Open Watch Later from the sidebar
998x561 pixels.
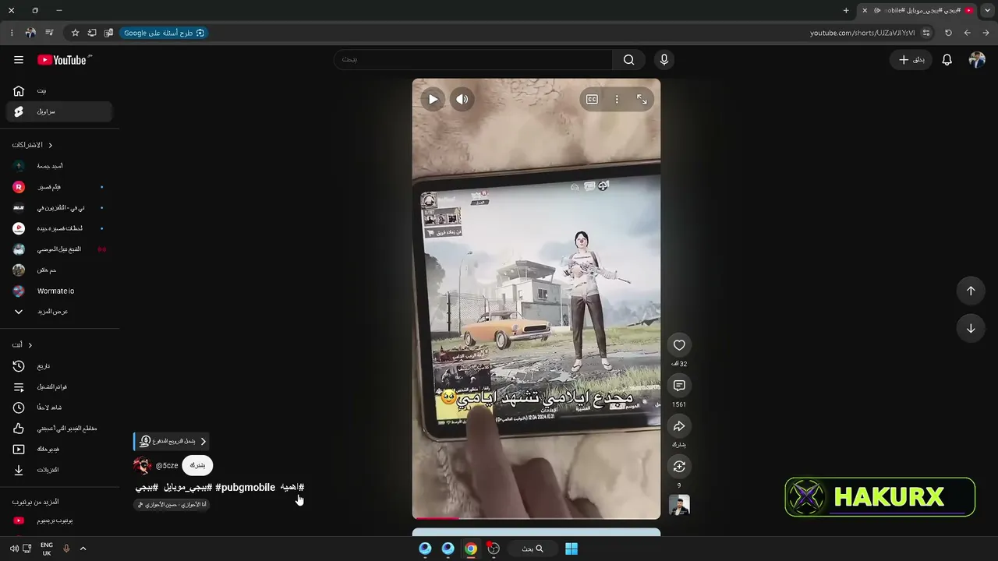(59, 408)
